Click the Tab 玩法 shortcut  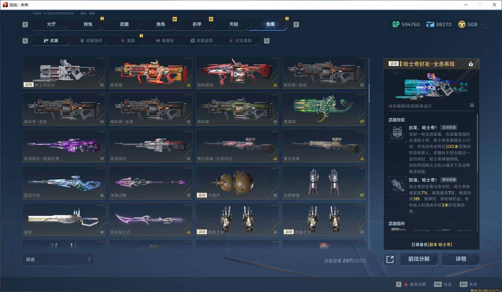[442, 284]
